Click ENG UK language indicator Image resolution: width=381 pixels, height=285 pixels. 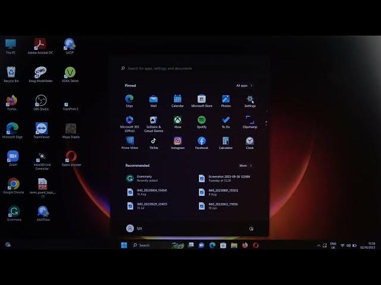tap(333, 245)
